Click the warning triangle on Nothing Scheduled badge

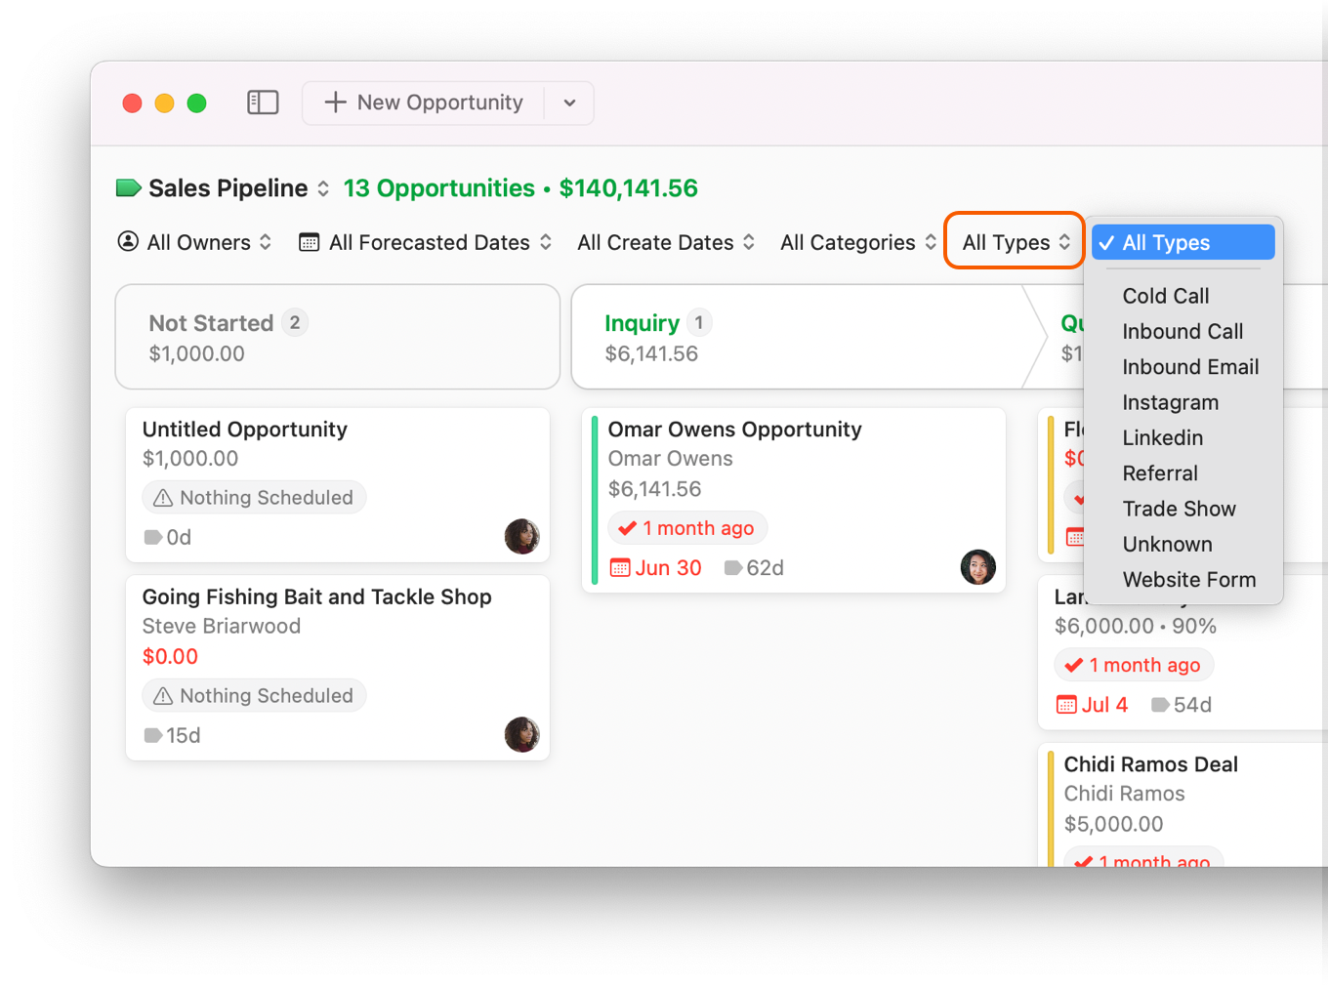pos(162,497)
